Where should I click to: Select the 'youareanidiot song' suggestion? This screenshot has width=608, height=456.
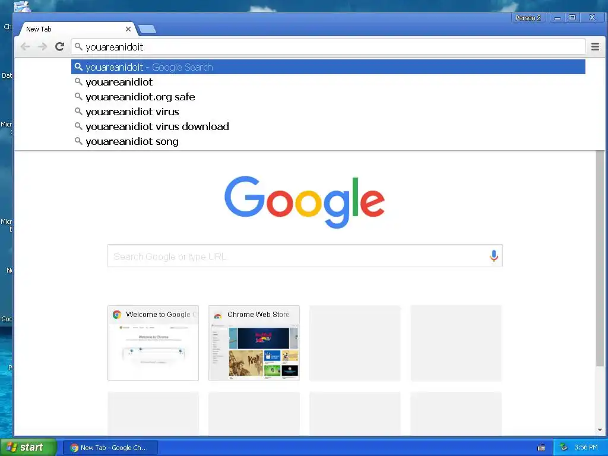328,141
